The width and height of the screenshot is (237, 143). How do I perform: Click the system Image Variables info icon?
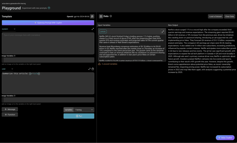tap(15, 56)
